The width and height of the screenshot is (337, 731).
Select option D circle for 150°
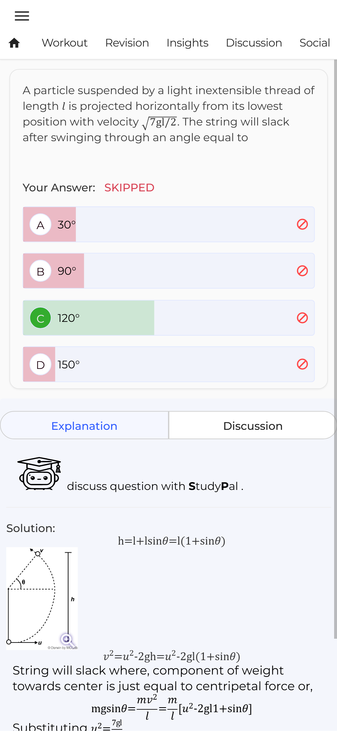pos(40,364)
